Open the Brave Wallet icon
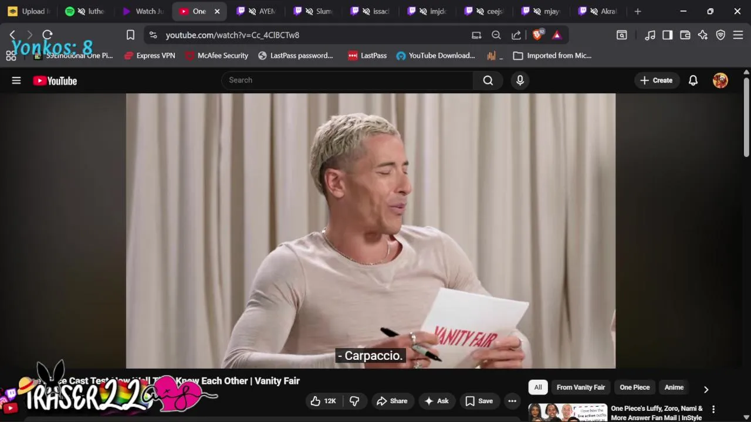751x422 pixels. (x=685, y=35)
